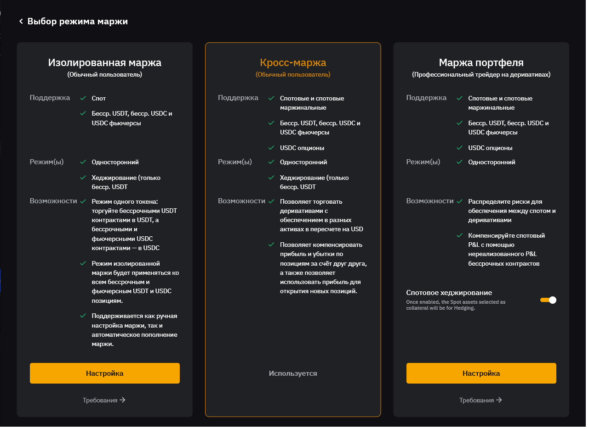Click the checkmark next to 'Спот' support item

pyautogui.click(x=83, y=97)
